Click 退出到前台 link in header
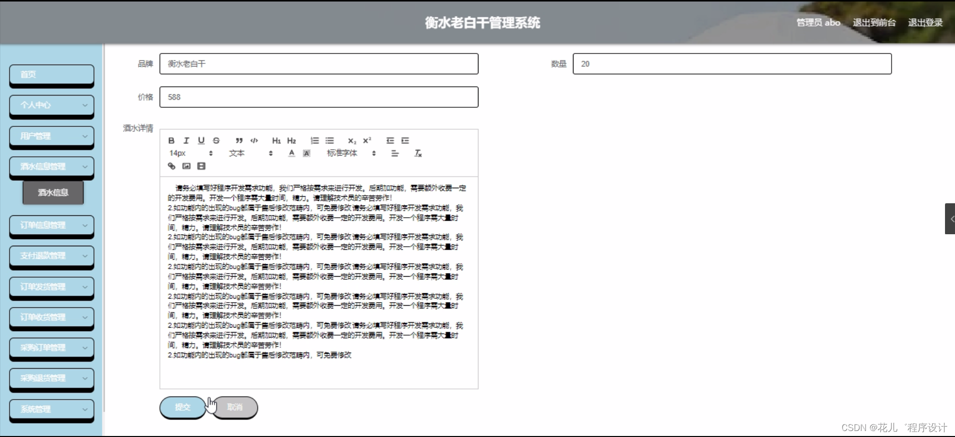The image size is (955, 437). click(874, 22)
